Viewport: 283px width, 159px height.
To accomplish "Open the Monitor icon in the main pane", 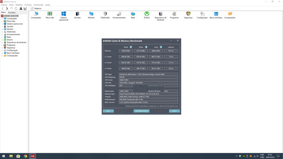I will [x=91, y=15].
